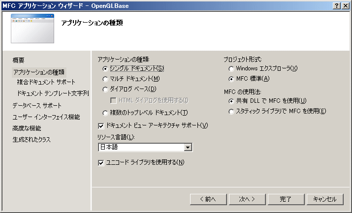Open ドキュメント テンプレート文字列 page
The height and width of the screenshot is (213, 352).
tap(53, 93)
